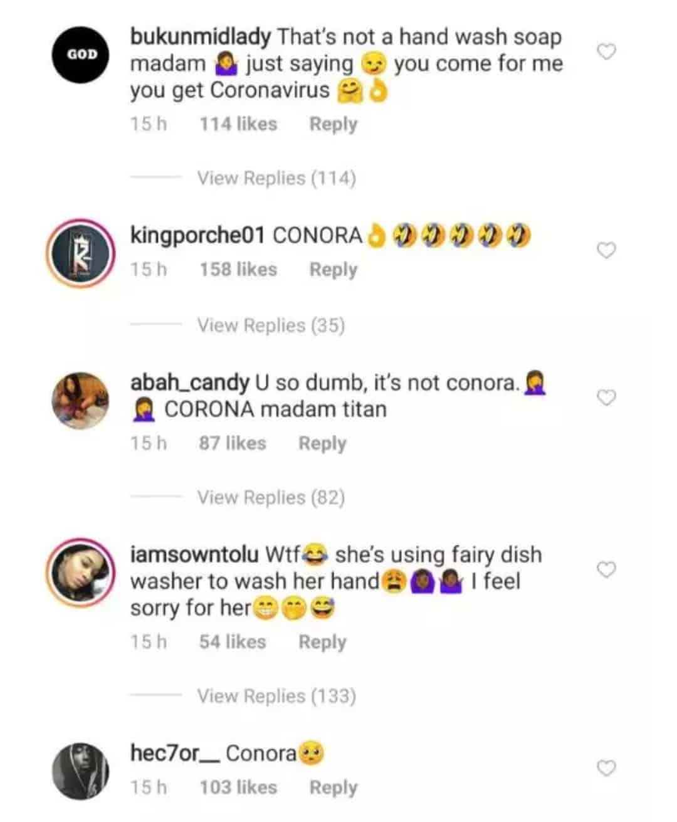
Task: Open hec7or_ profile avatar
Action: (80, 771)
